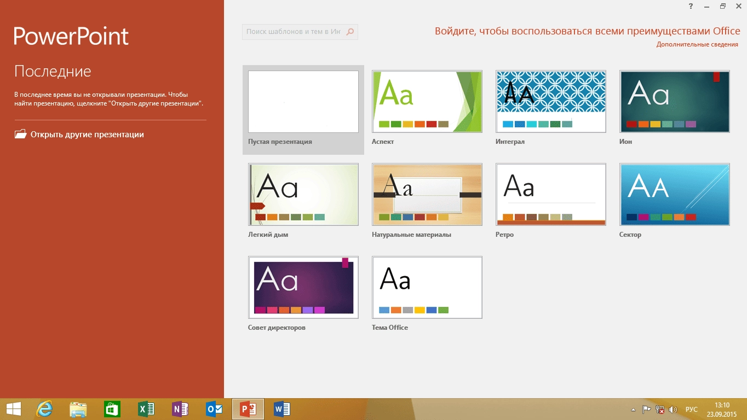The width and height of the screenshot is (747, 420).
Task: Click the Последние heading
Action: 53,71
